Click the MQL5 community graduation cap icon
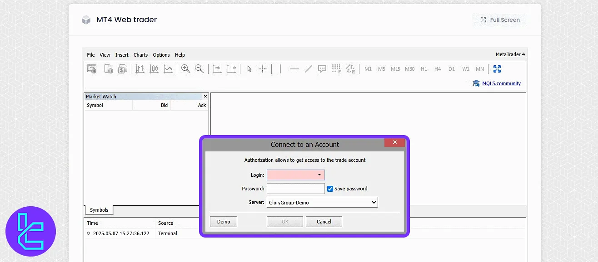 pyautogui.click(x=476, y=83)
